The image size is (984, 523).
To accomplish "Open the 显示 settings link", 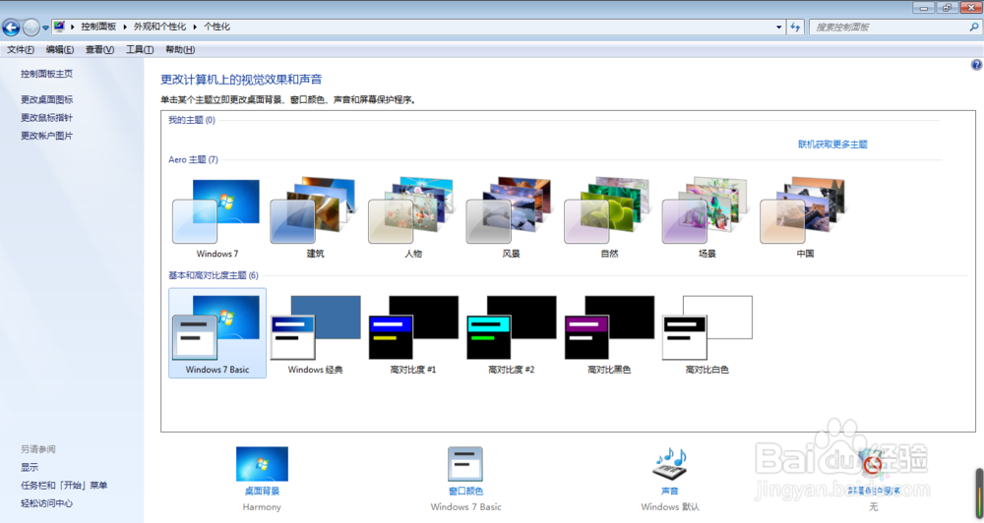I will click(x=30, y=468).
